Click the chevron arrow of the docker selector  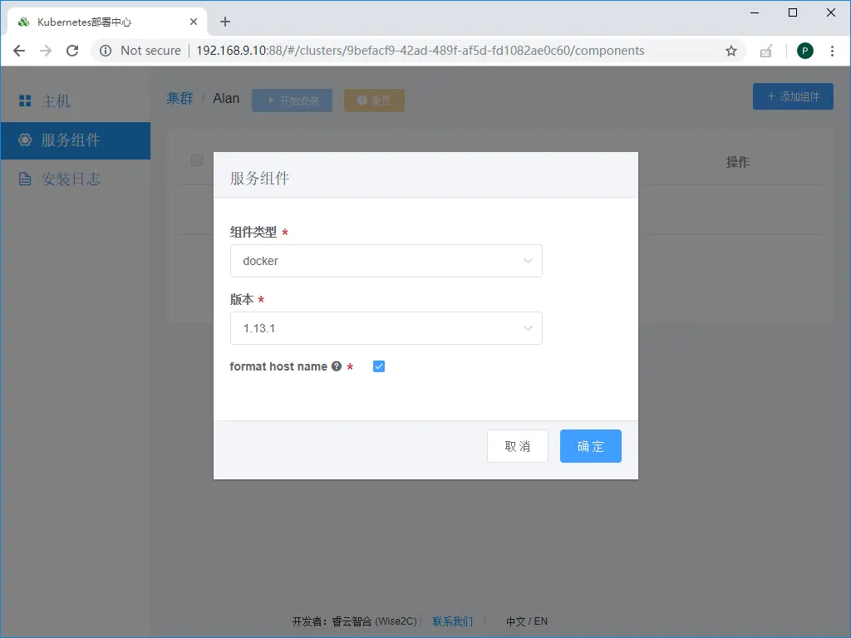(528, 261)
